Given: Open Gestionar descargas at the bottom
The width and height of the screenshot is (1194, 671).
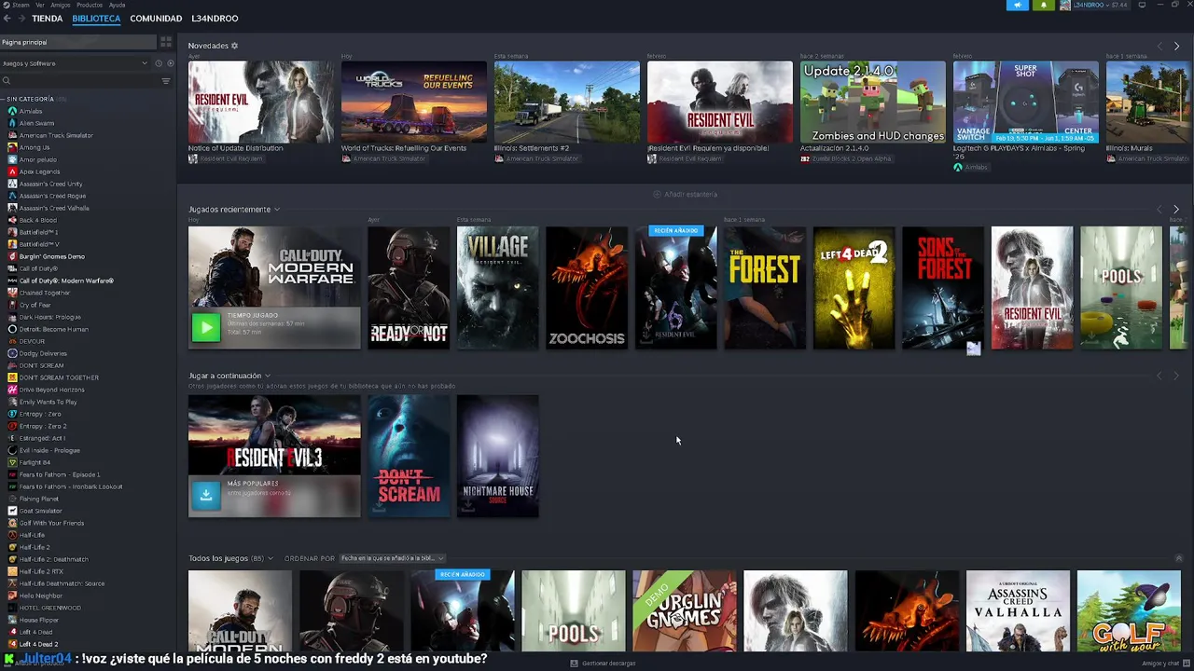Looking at the screenshot, I should pyautogui.click(x=604, y=664).
